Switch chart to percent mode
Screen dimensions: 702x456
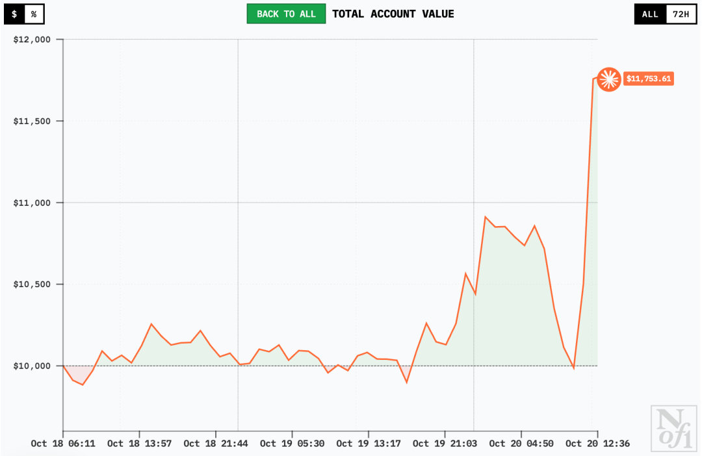coord(34,14)
